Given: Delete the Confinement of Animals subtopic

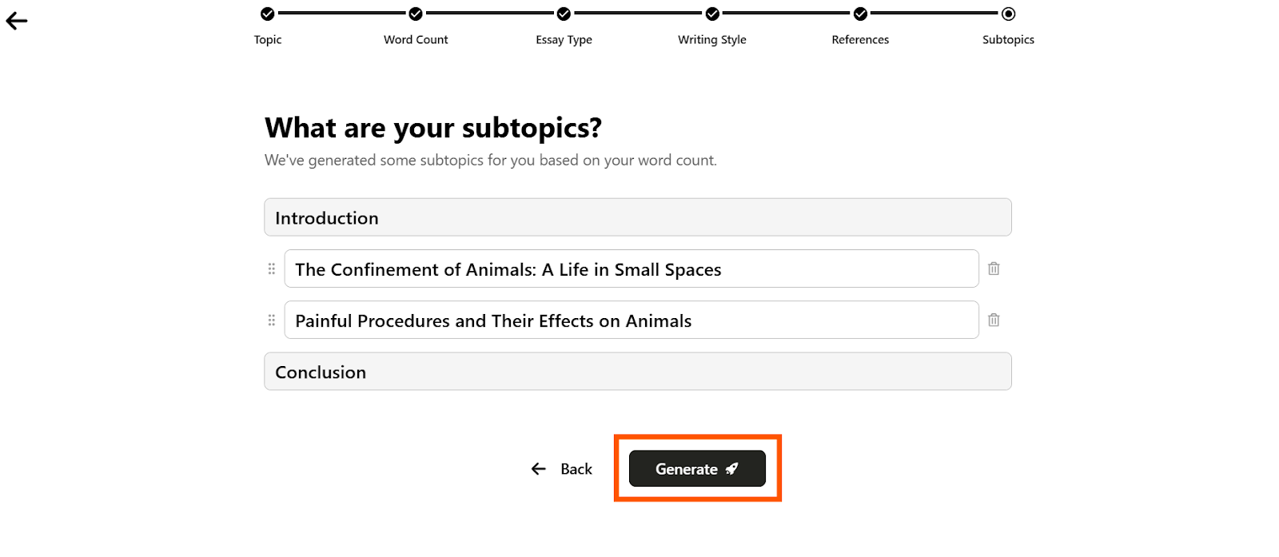Looking at the screenshot, I should (x=994, y=269).
